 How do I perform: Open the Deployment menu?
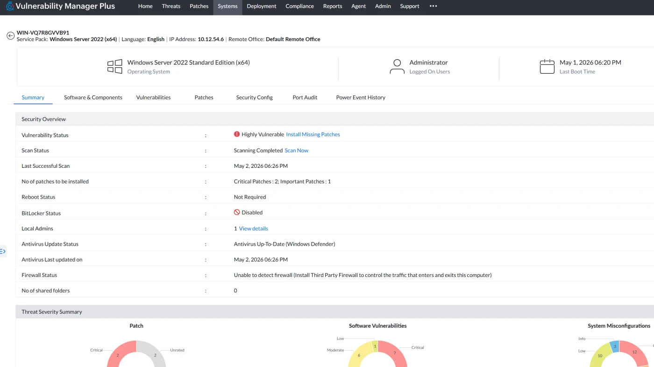click(x=262, y=6)
